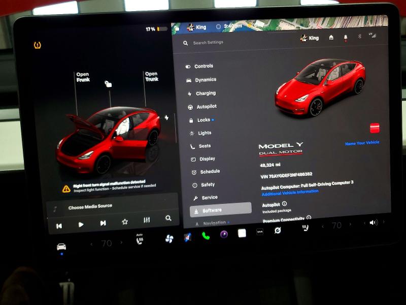Tap Open Trunk

tap(152, 77)
